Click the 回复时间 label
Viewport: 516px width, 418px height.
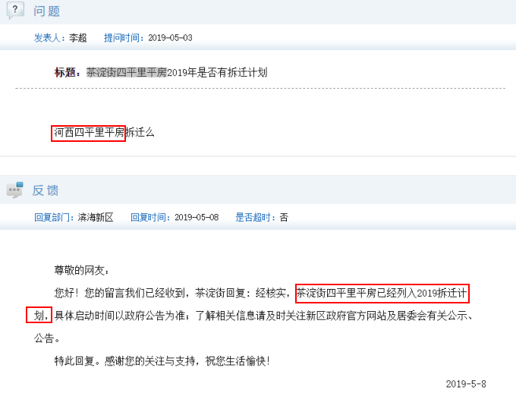pyautogui.click(x=150, y=218)
